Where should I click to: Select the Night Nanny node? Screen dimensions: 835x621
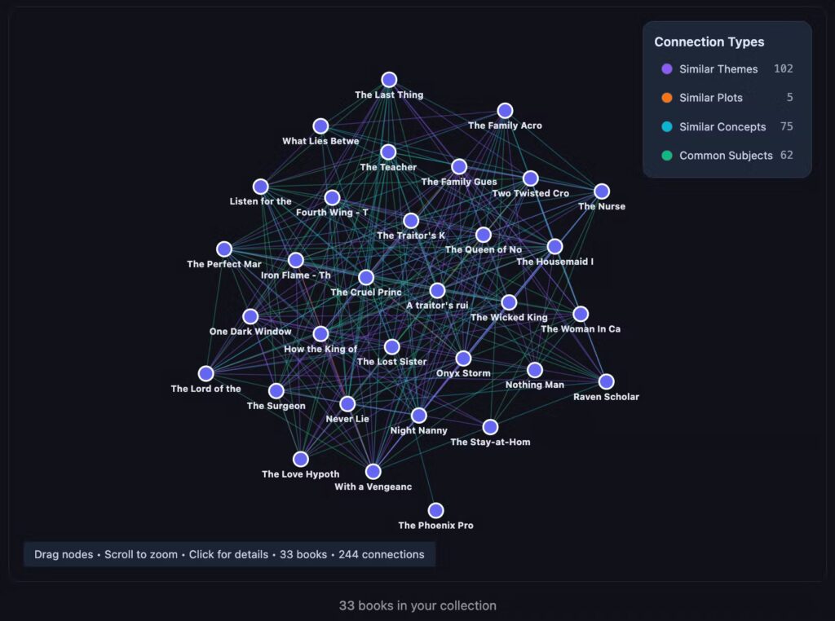click(x=418, y=416)
